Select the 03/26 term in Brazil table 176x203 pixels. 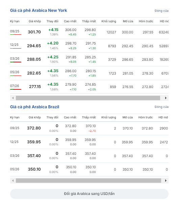tap(15, 155)
